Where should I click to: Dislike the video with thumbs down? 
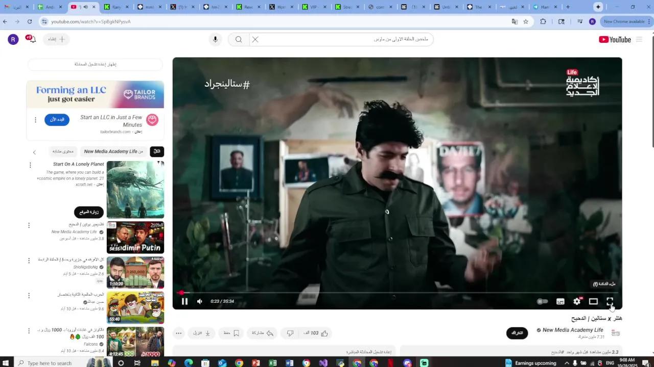(x=290, y=333)
